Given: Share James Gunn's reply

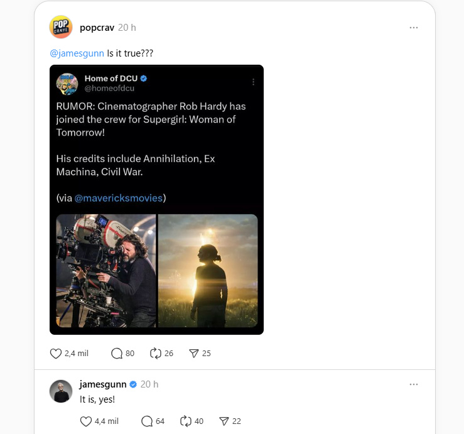Looking at the screenshot, I should tap(224, 421).
